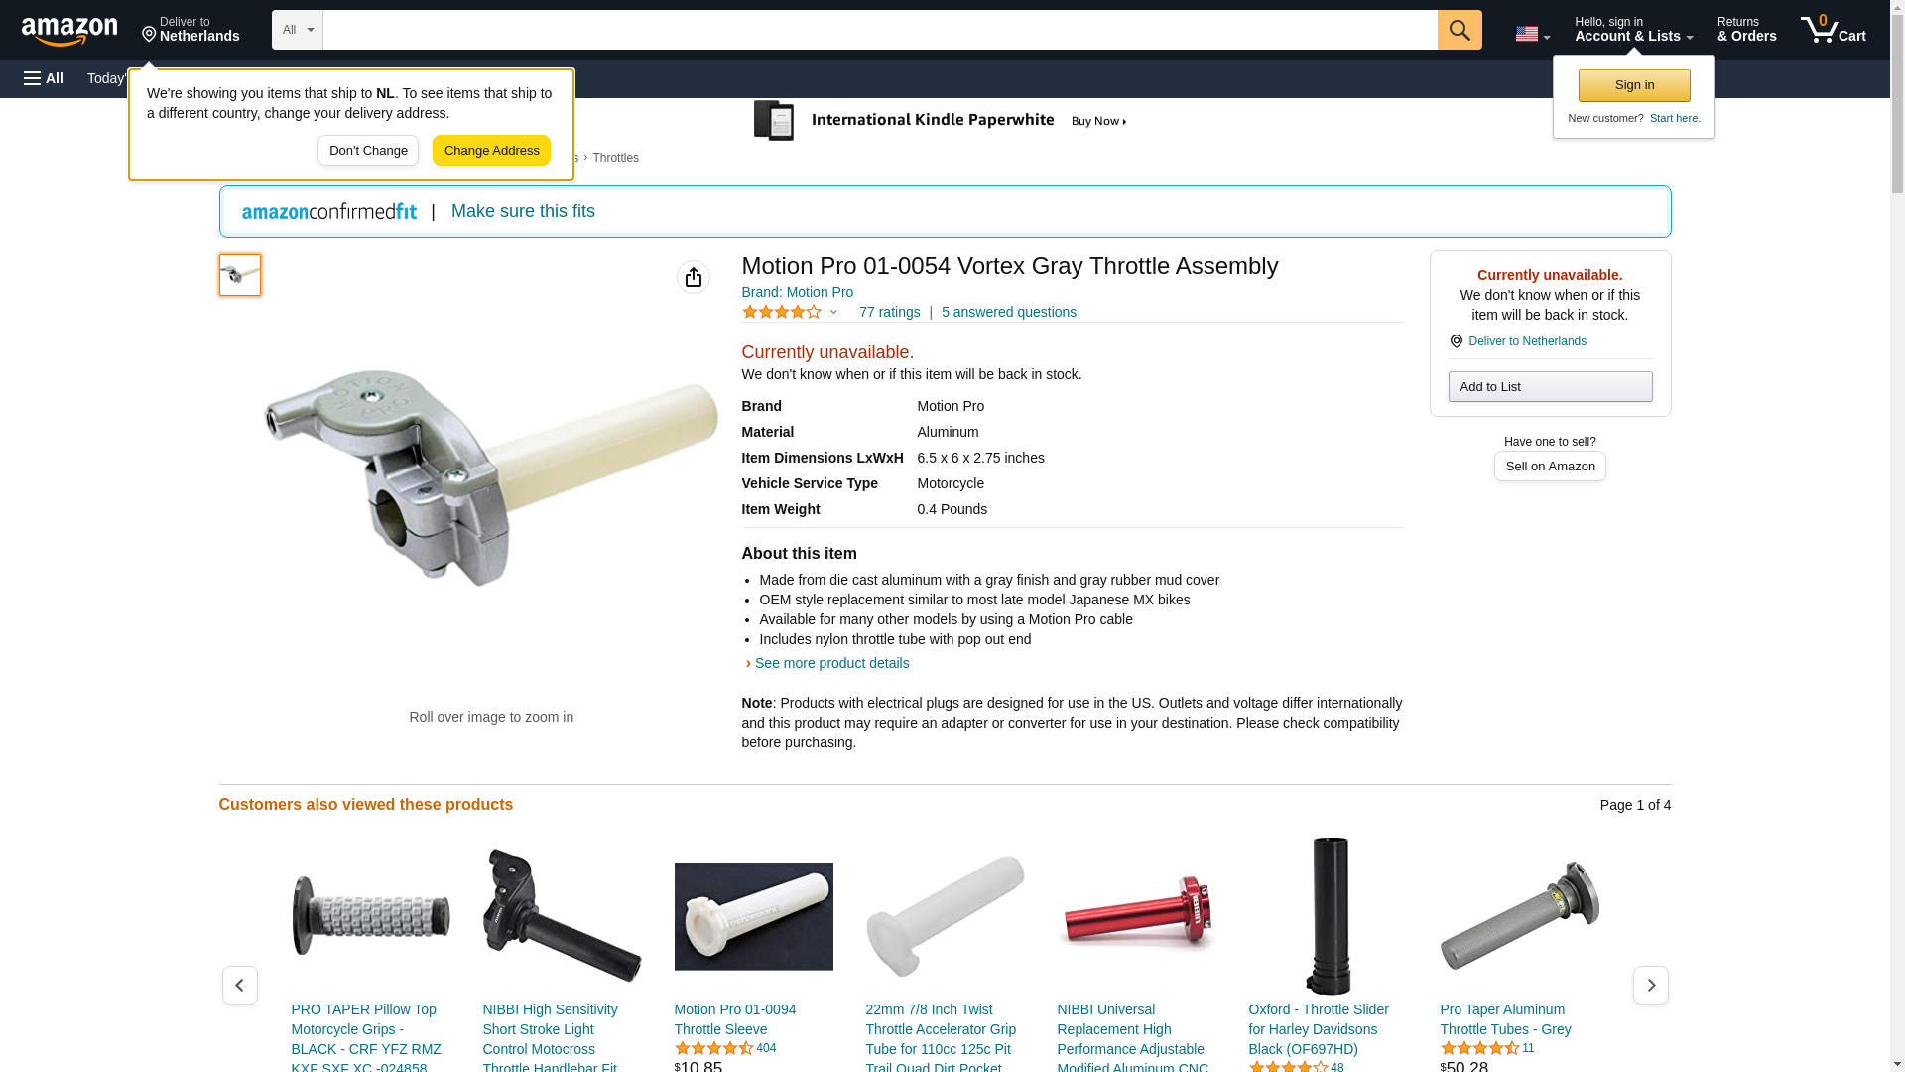Click the yellow Sign in button
The image size is (1905, 1072).
1634,85
